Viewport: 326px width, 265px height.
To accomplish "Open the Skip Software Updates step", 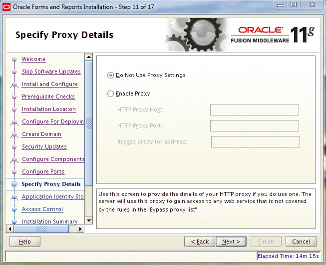I will pyautogui.click(x=51, y=72).
